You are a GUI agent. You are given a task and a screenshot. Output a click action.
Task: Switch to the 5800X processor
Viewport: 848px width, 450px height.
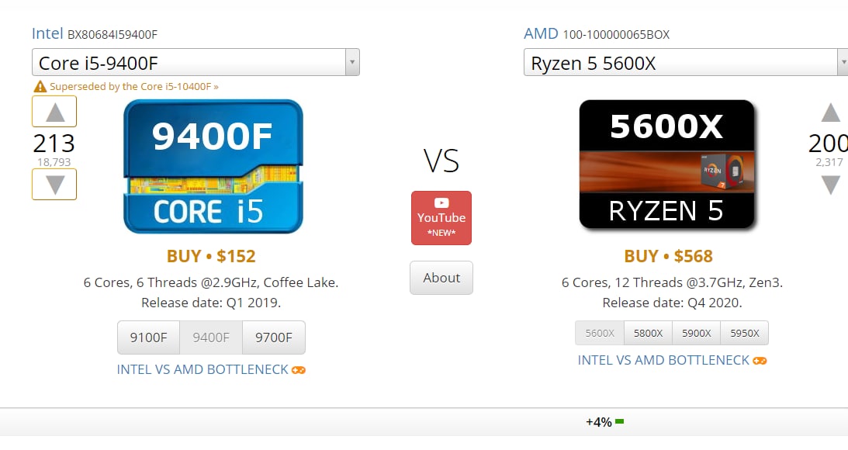(648, 333)
